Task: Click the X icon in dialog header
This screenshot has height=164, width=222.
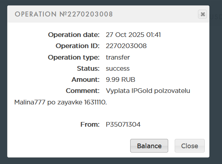Action: click(203, 14)
